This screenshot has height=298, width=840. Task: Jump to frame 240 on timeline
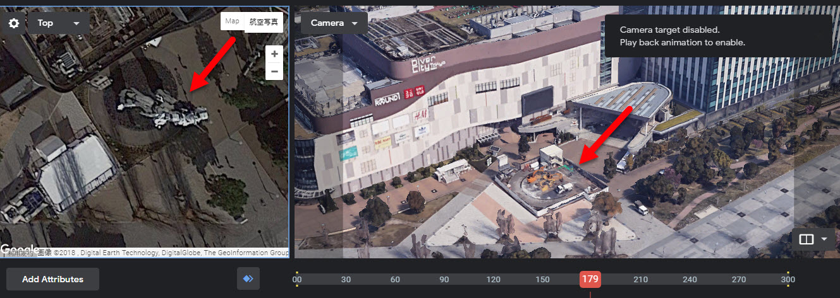690,279
